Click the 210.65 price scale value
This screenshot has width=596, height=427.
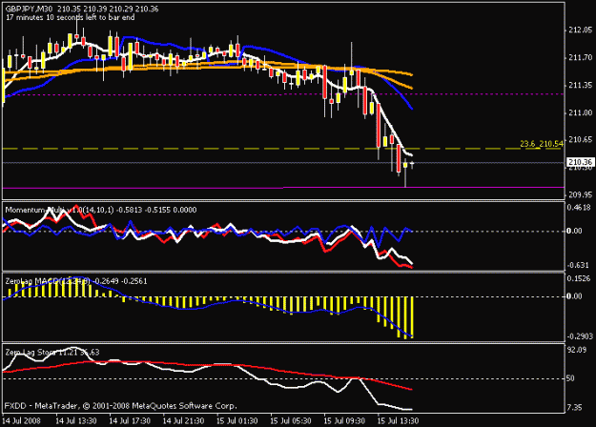tap(580, 140)
